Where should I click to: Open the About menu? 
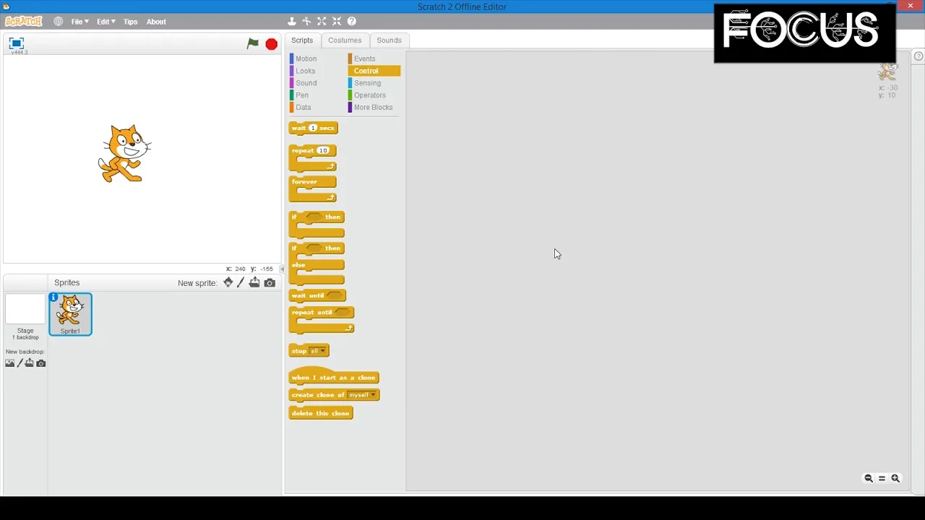point(156,22)
